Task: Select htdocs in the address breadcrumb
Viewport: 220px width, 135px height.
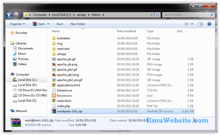Action: pyautogui.click(x=96, y=15)
